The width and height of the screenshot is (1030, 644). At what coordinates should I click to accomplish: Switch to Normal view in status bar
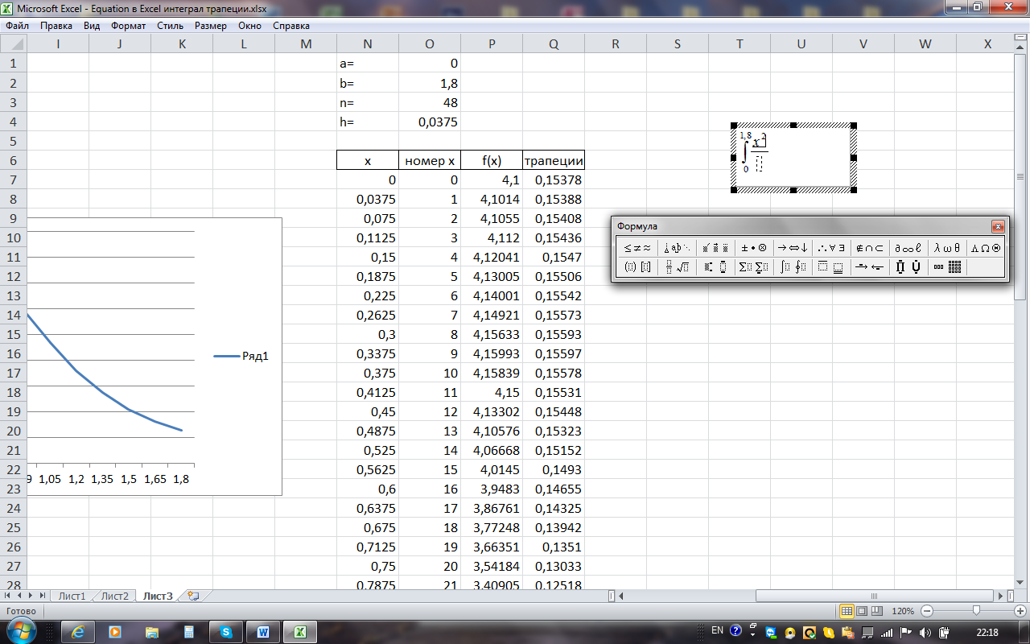846,611
